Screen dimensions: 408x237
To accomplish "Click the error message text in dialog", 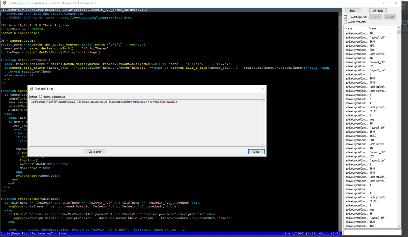I will point(103,102).
